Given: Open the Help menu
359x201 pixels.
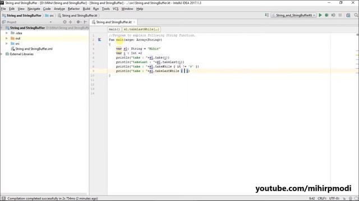Looking at the screenshot, I should pos(140,9).
